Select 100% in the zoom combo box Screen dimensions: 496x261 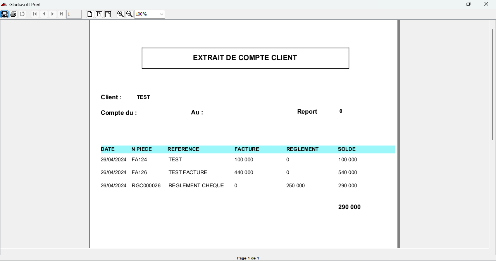click(x=145, y=14)
